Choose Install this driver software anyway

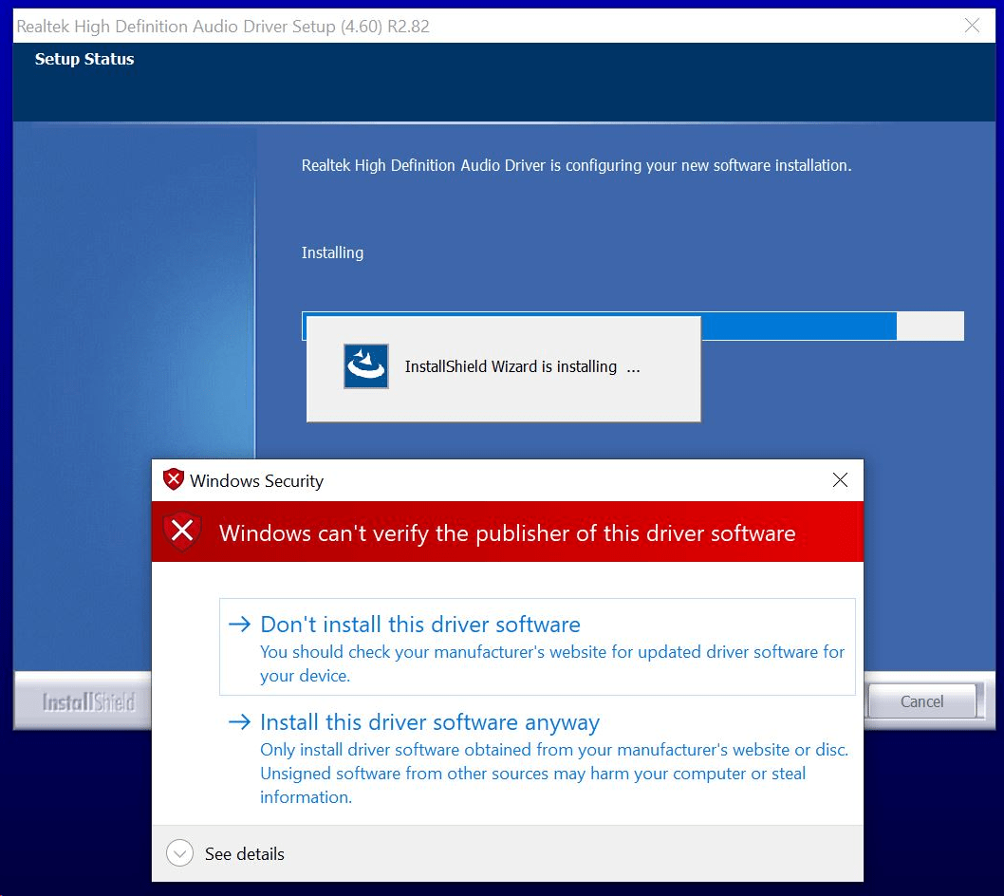pos(537,760)
